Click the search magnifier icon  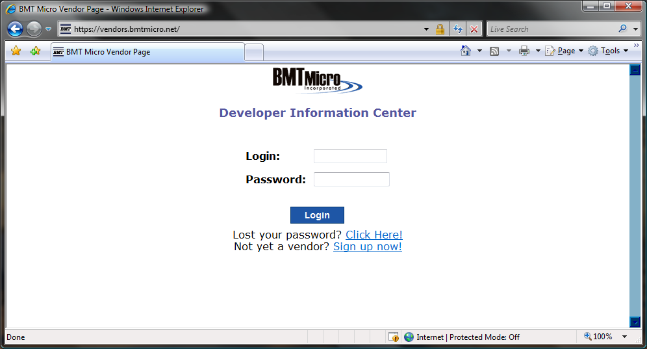[x=623, y=29]
